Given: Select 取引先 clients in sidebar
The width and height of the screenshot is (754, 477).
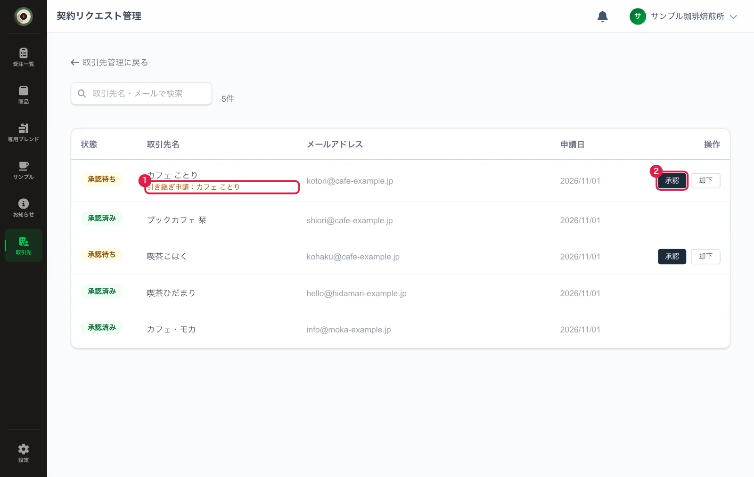Looking at the screenshot, I should pyautogui.click(x=24, y=245).
